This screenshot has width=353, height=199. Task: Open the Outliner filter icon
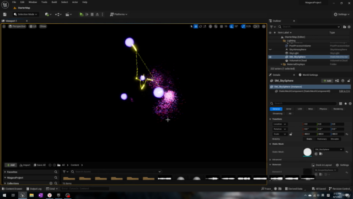tap(272, 27)
